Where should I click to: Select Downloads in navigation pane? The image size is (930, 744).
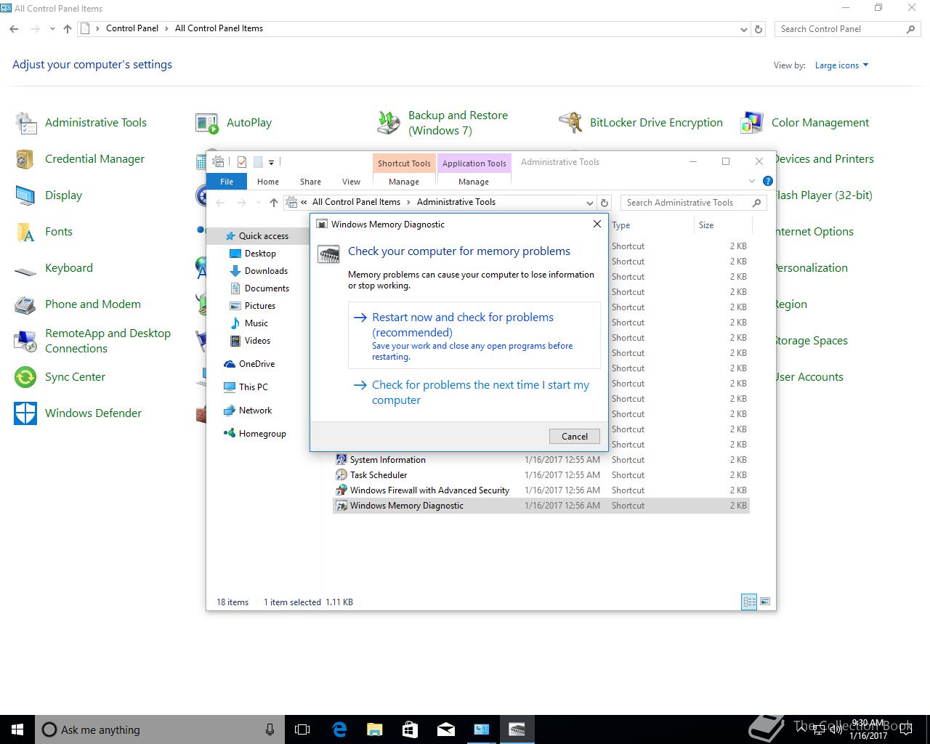pos(266,271)
